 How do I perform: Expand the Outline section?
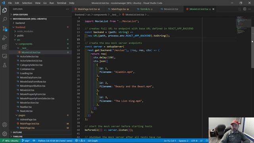[x=40, y=132]
